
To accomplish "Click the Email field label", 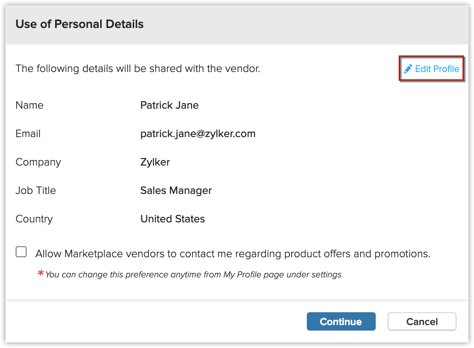I will click(28, 133).
